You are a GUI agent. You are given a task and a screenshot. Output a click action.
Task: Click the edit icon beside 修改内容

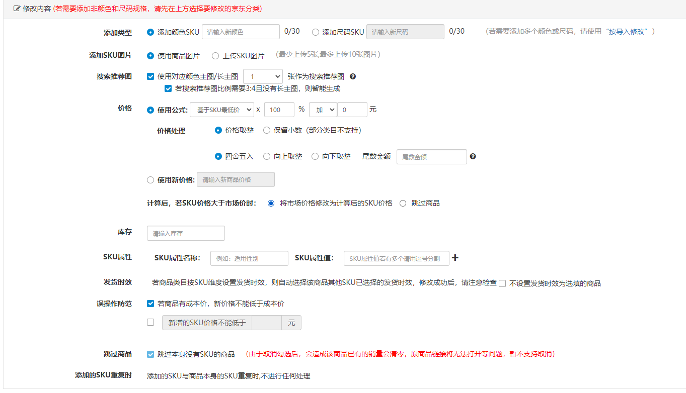(x=17, y=9)
